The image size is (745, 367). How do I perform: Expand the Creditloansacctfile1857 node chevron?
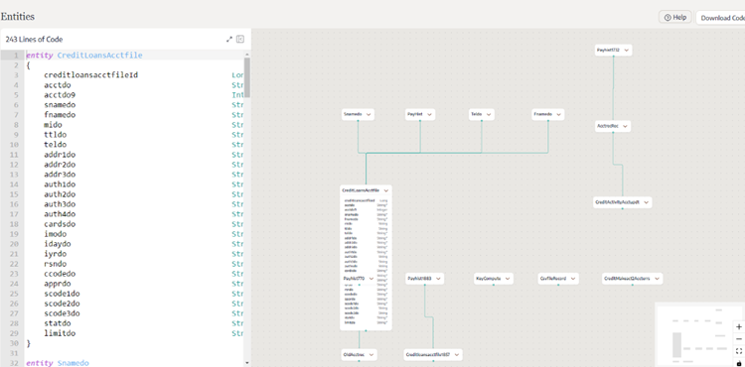click(x=457, y=355)
